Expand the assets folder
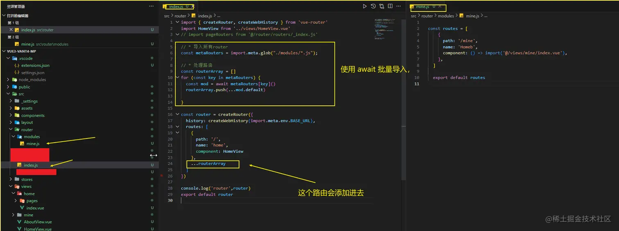Image resolution: width=619 pixels, height=231 pixels. 11,108
